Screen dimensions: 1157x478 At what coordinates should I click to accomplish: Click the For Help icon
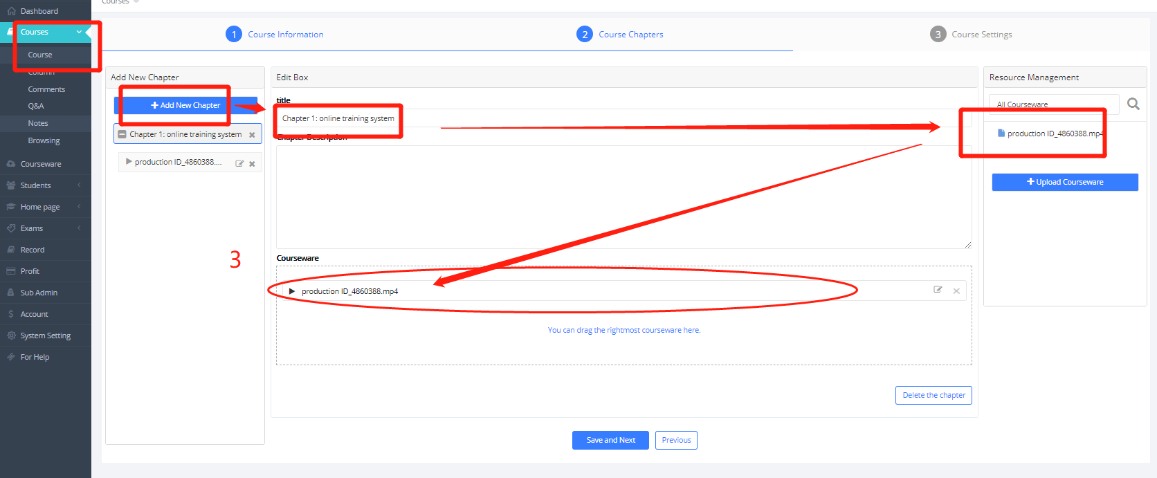(x=11, y=357)
